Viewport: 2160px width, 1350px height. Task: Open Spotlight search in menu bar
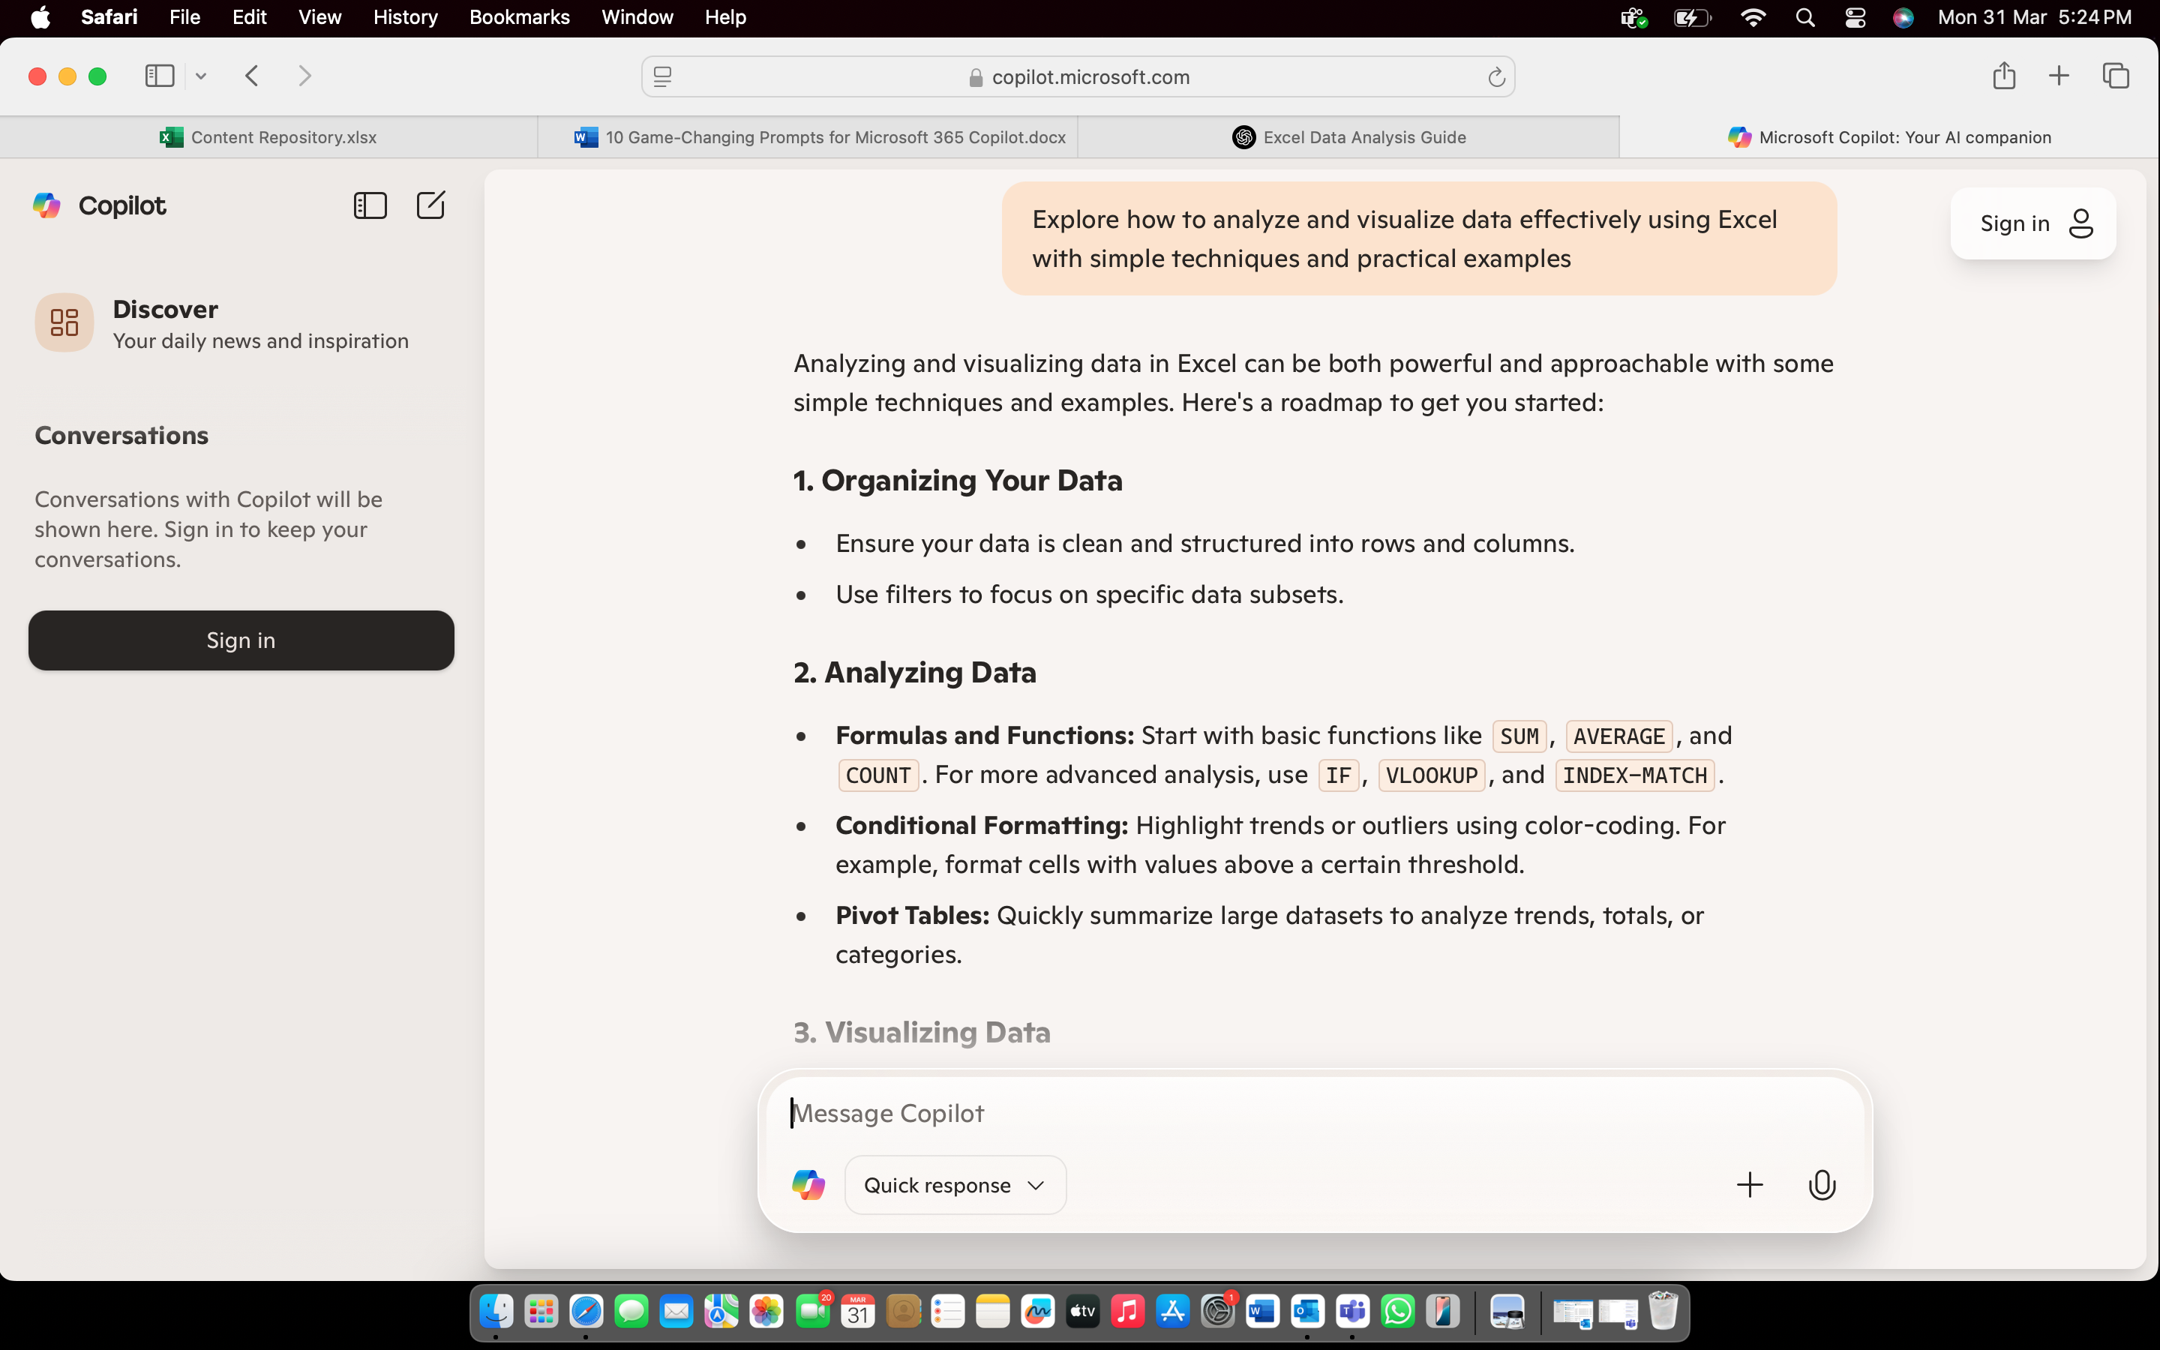tap(1804, 18)
